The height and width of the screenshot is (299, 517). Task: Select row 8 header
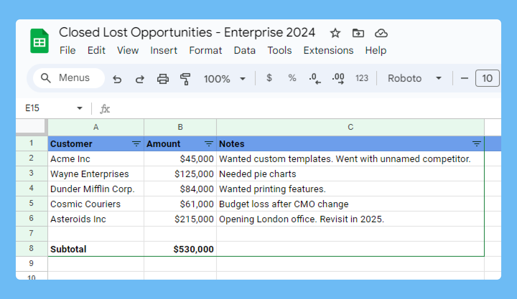(x=32, y=249)
